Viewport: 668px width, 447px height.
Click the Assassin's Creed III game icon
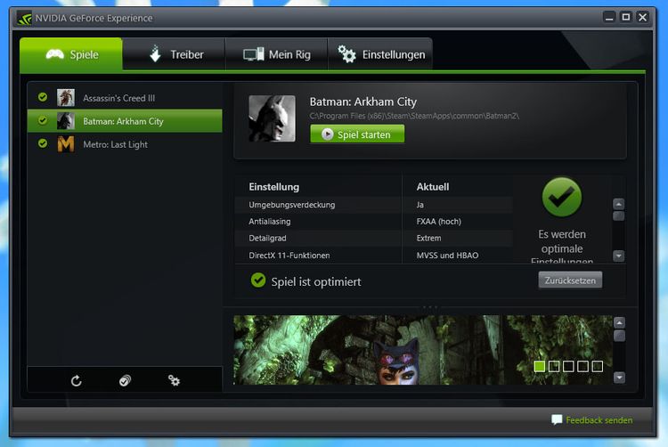point(66,98)
